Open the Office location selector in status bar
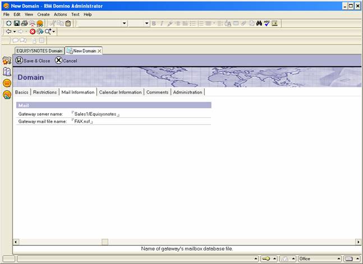 pos(320,259)
